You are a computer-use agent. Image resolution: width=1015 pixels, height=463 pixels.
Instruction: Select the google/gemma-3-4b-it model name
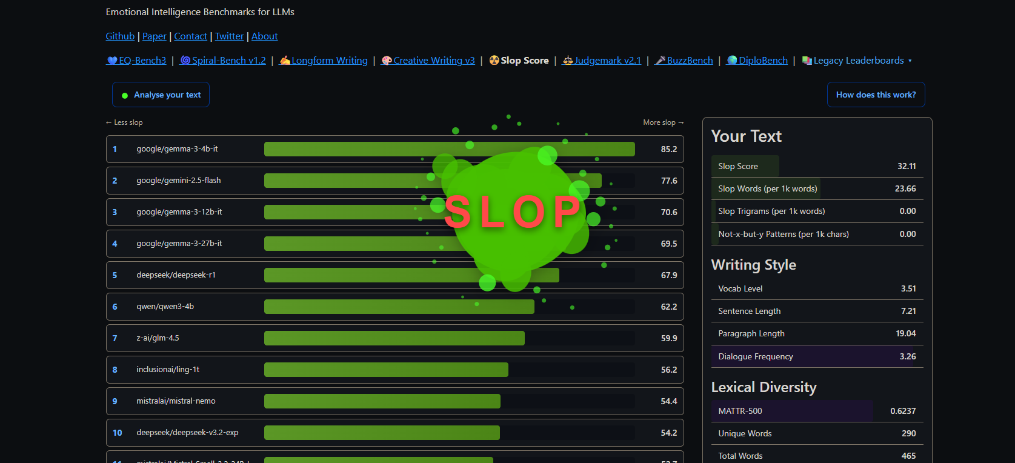pos(177,149)
